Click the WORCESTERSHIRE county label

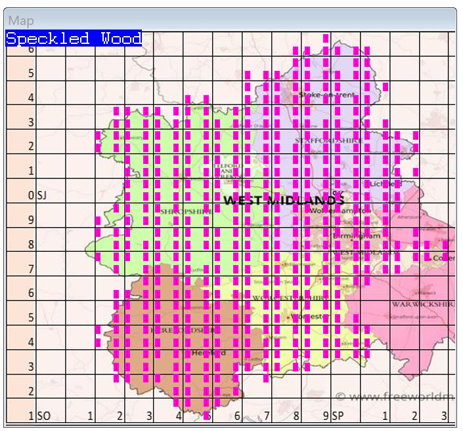(x=290, y=298)
